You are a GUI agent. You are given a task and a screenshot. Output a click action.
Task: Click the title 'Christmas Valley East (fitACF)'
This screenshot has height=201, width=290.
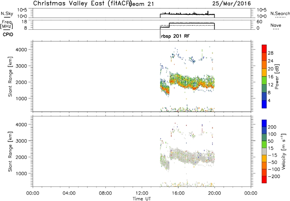coord(83,3)
